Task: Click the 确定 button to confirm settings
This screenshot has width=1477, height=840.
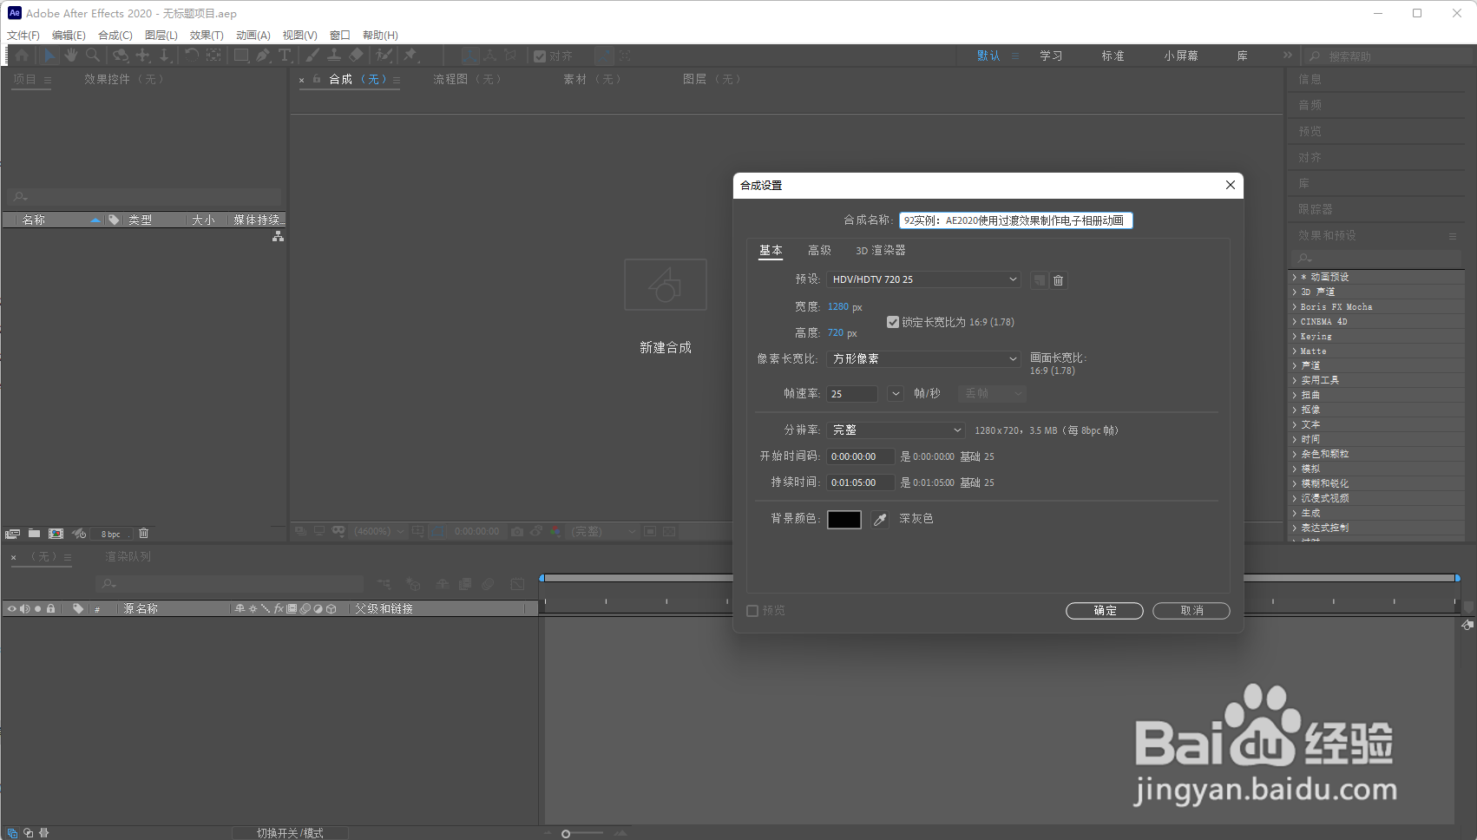Action: [x=1104, y=610]
